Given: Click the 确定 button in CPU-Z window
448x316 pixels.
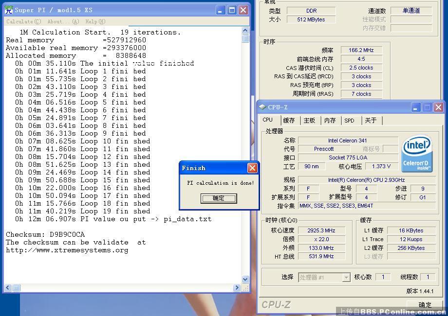Looking at the screenshot, I should [x=425, y=305].
